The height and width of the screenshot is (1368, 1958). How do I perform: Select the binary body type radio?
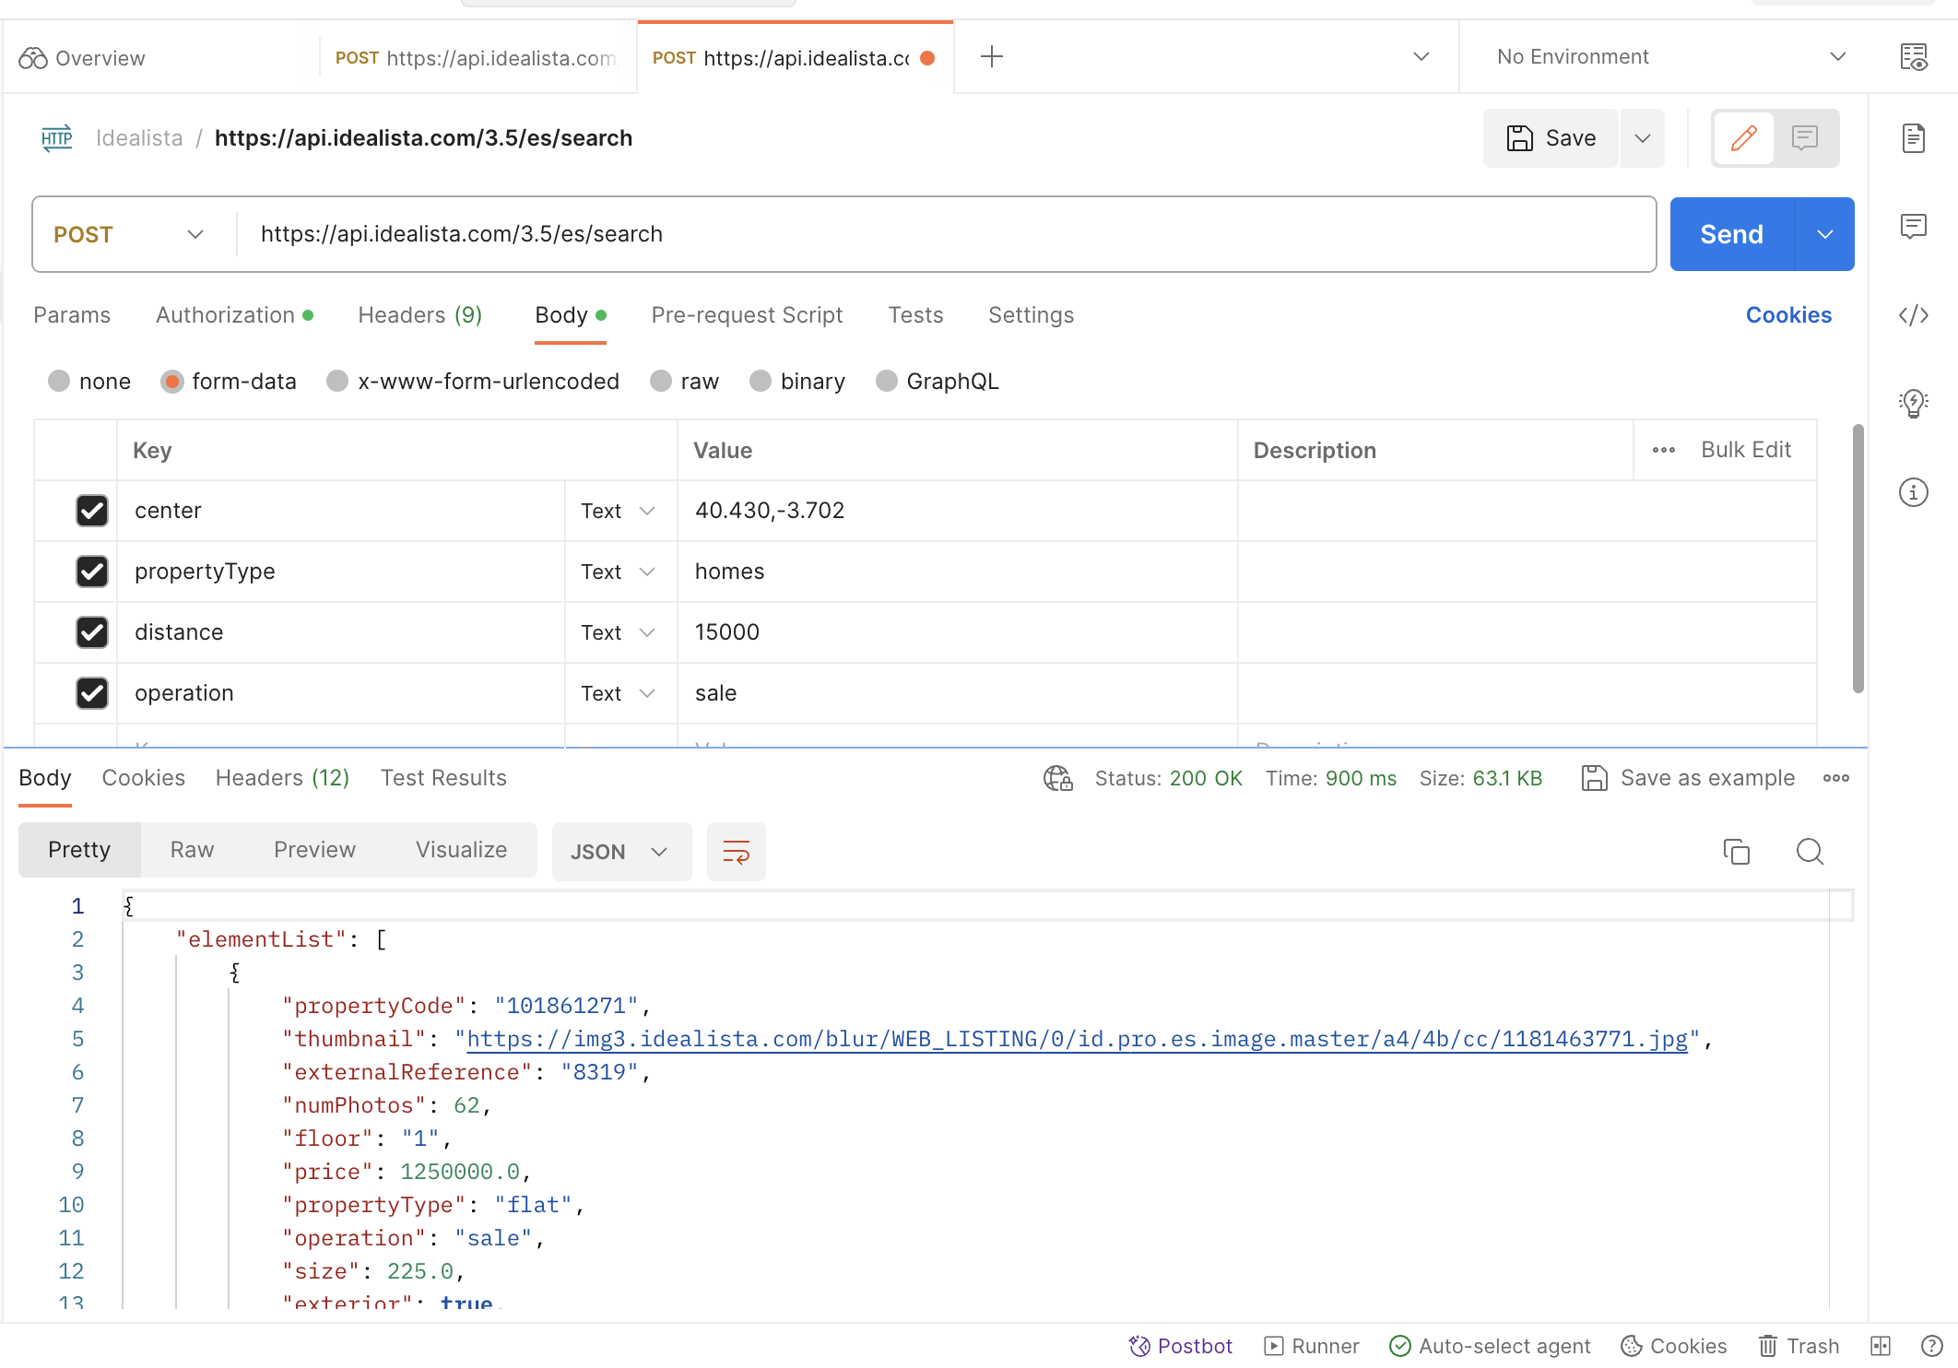(x=761, y=382)
